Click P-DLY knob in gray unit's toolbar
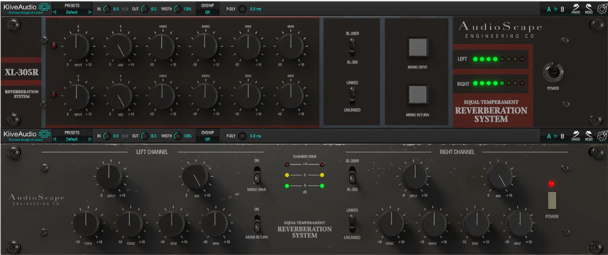This screenshot has width=608, height=255. (x=243, y=136)
